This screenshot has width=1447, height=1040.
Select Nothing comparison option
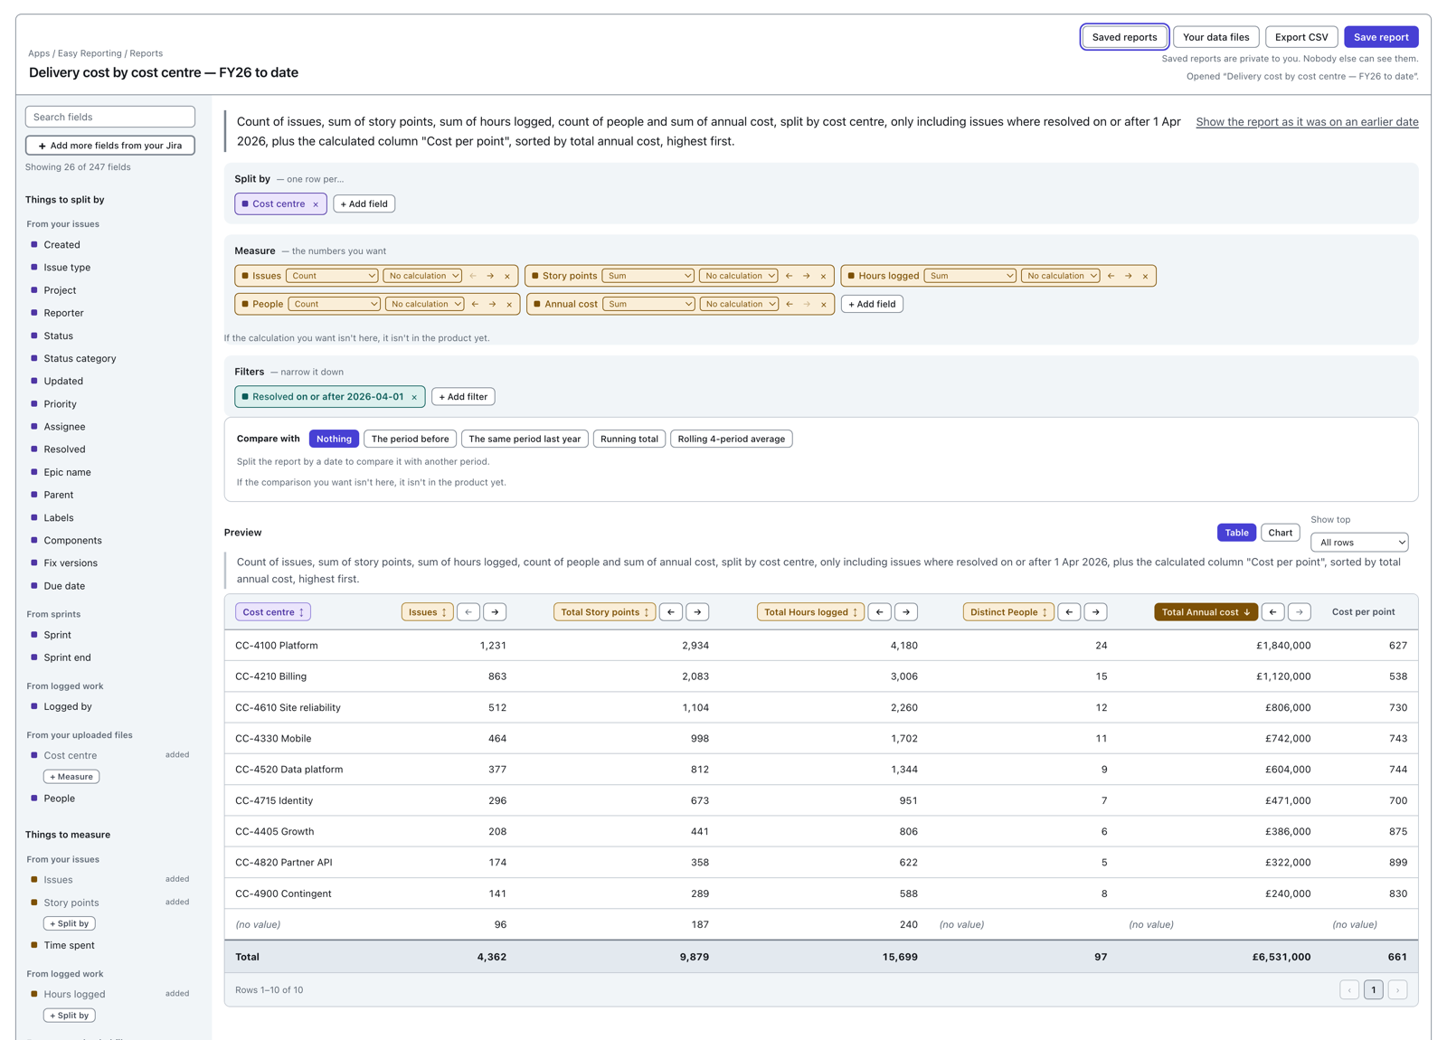(x=334, y=439)
